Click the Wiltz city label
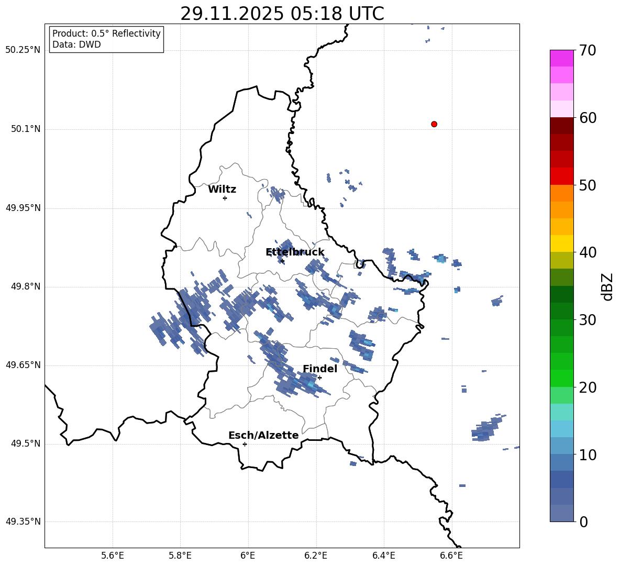This screenshot has height=566, width=620. [222, 190]
